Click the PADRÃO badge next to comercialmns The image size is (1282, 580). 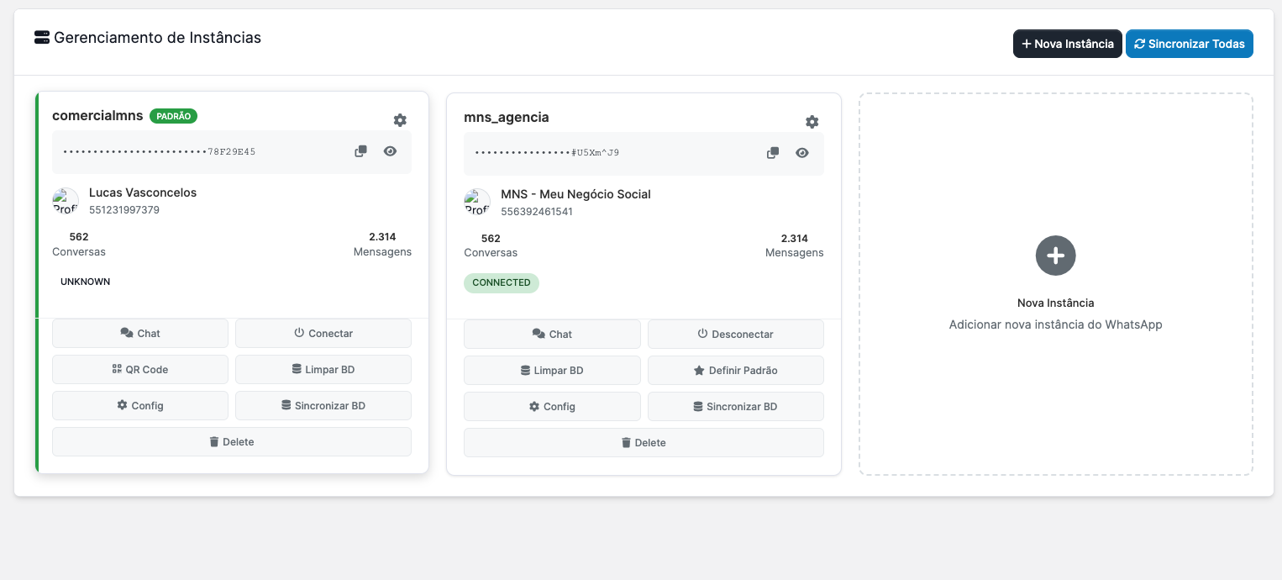pos(173,116)
